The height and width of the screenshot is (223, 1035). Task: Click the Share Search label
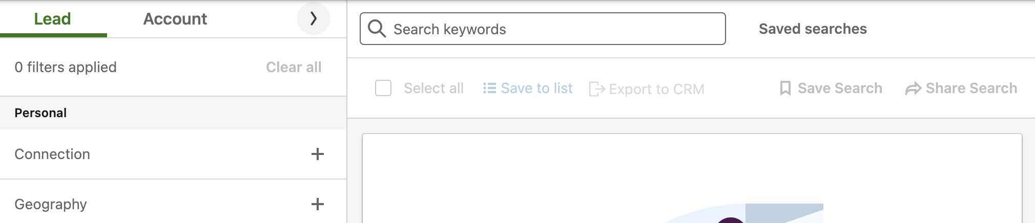971,88
